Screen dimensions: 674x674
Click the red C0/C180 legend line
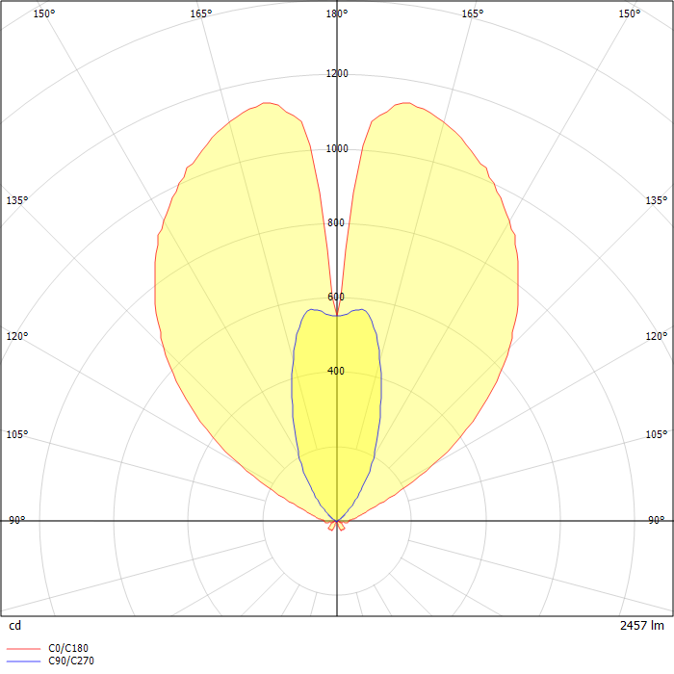24,648
